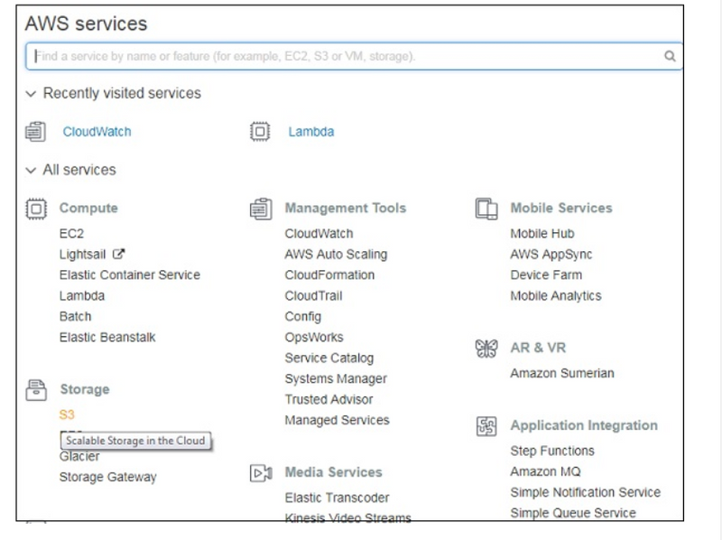The height and width of the screenshot is (540, 722).
Task: Open Elastic Transcoder under Media Services
Action: point(337,498)
